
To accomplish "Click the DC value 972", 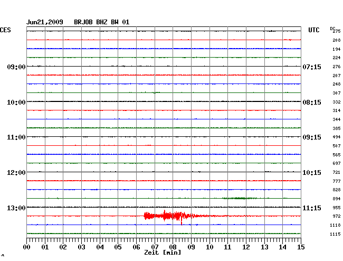I will (337, 216).
